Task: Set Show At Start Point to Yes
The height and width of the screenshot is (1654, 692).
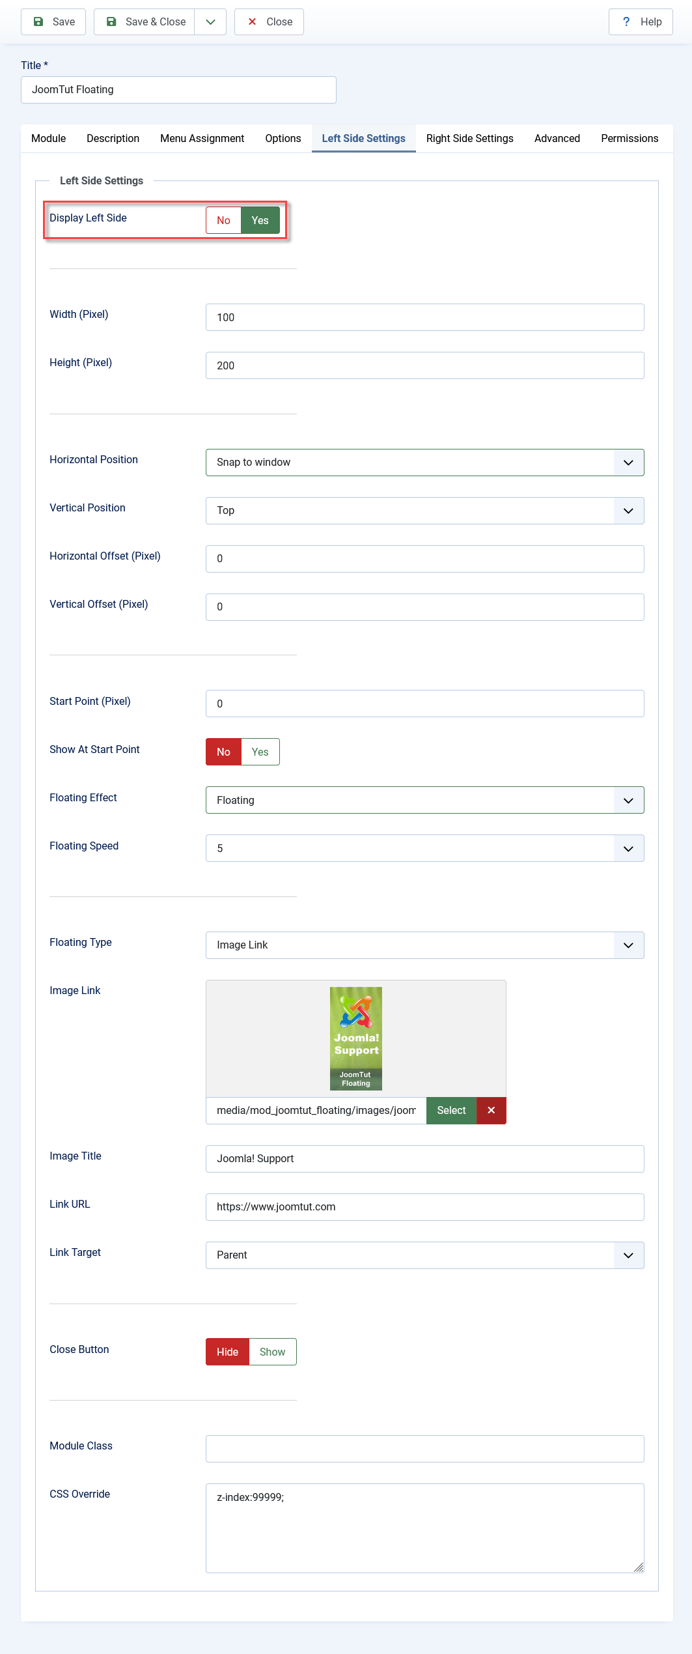Action: pos(260,752)
